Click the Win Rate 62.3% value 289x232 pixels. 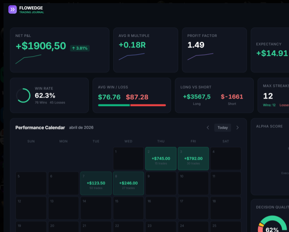(x=45, y=96)
